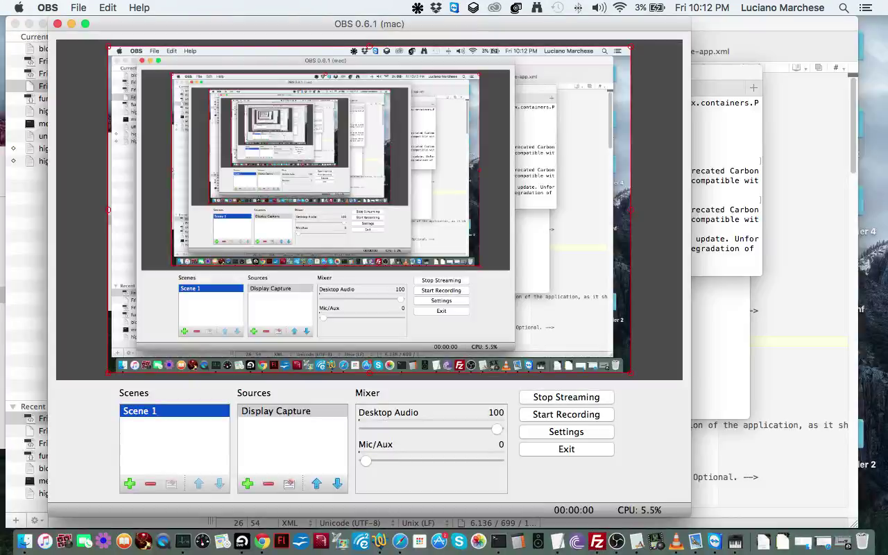
Task: Open the volume control in the menu bar
Action: (599, 8)
